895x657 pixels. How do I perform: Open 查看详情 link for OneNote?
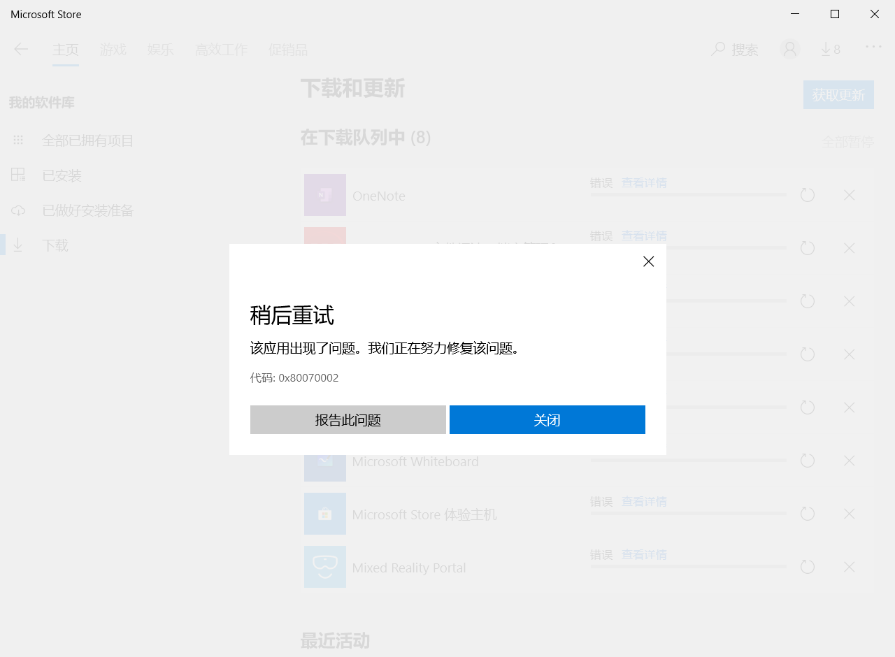pyautogui.click(x=644, y=183)
